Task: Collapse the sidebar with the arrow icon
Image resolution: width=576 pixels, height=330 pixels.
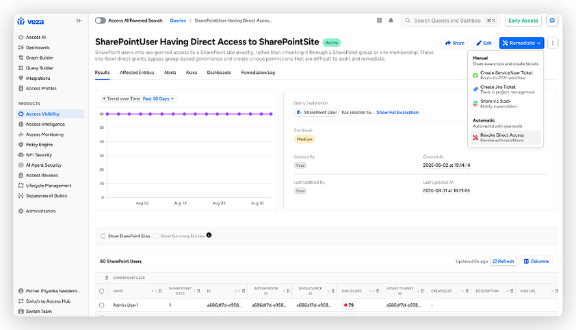Action: [x=79, y=21]
